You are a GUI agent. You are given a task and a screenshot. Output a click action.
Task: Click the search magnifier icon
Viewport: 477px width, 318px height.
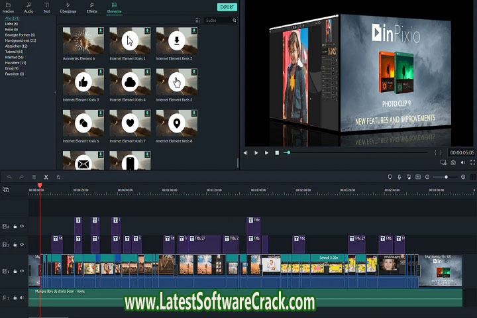(x=235, y=21)
